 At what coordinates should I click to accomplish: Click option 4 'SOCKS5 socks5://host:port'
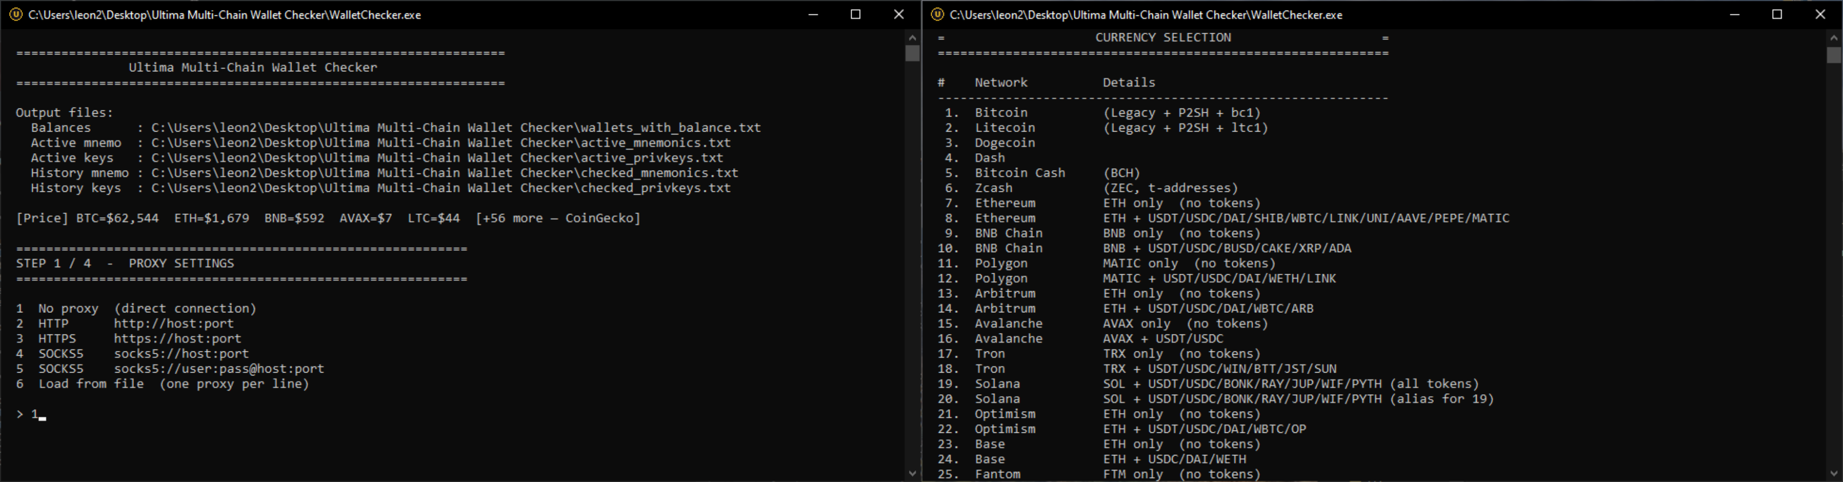(x=133, y=353)
